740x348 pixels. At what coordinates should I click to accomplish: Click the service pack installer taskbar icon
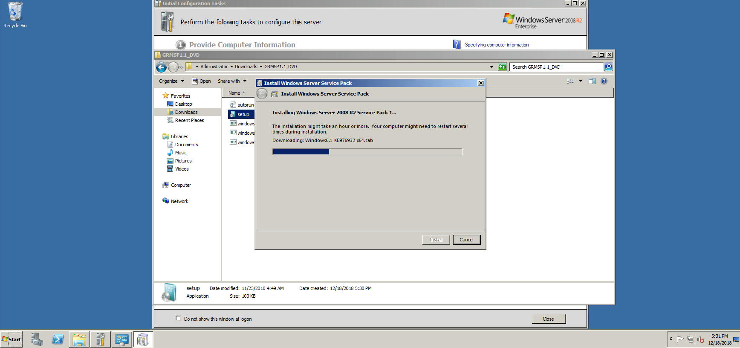click(x=143, y=339)
